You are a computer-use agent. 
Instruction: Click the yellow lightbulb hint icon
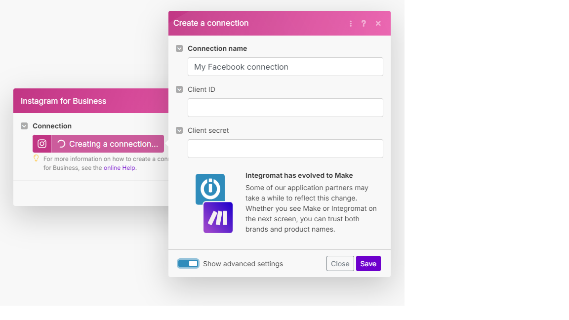pos(36,159)
